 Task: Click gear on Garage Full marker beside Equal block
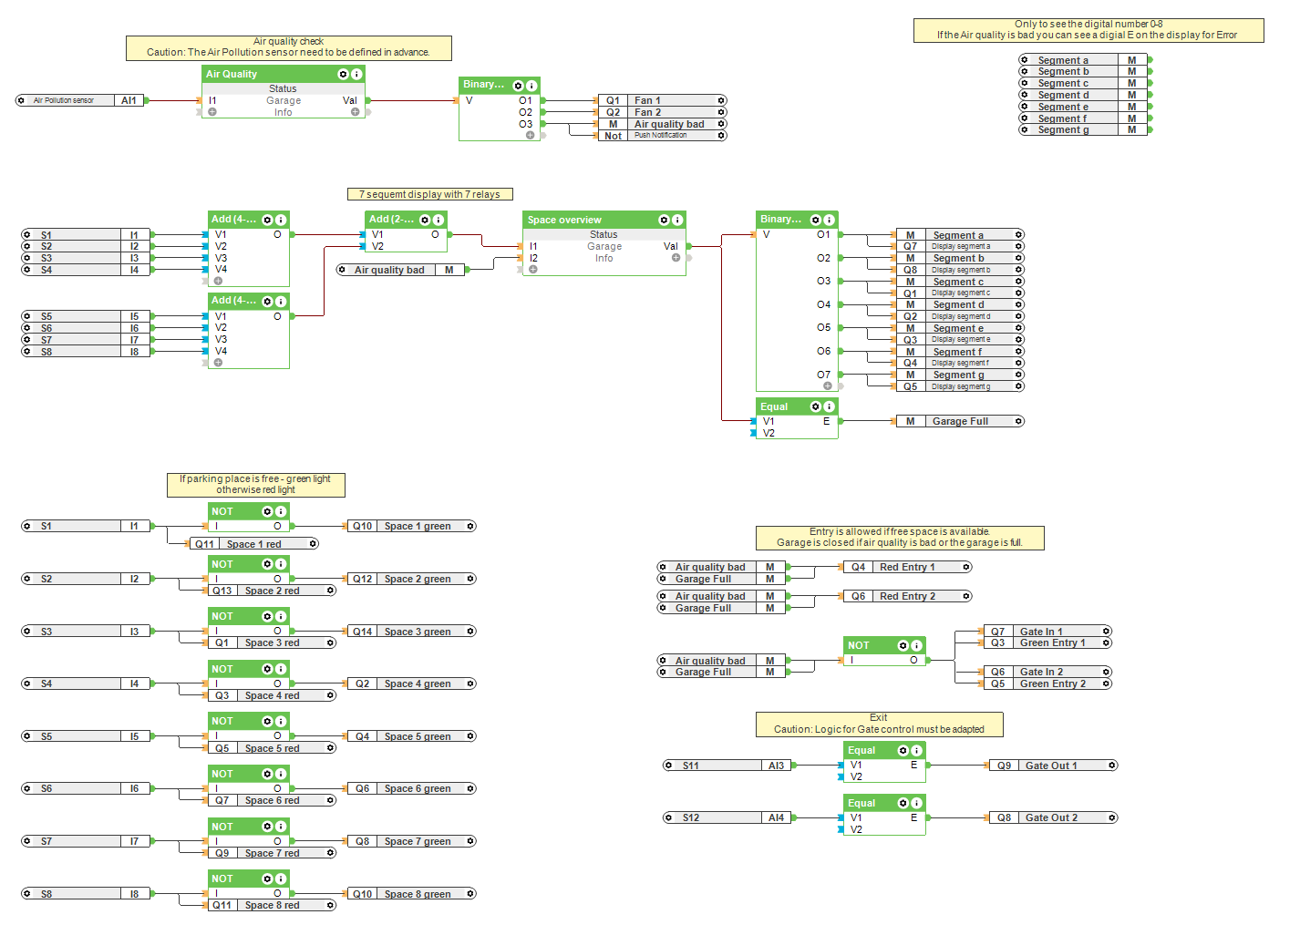(x=1018, y=421)
